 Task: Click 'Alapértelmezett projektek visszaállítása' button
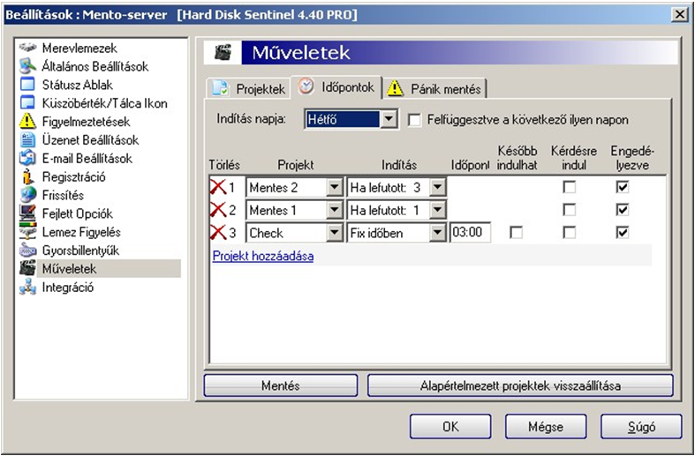520,385
